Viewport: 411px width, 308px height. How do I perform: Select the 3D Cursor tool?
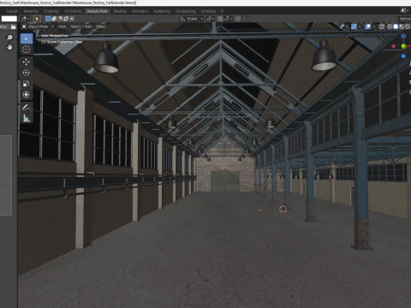26,50
